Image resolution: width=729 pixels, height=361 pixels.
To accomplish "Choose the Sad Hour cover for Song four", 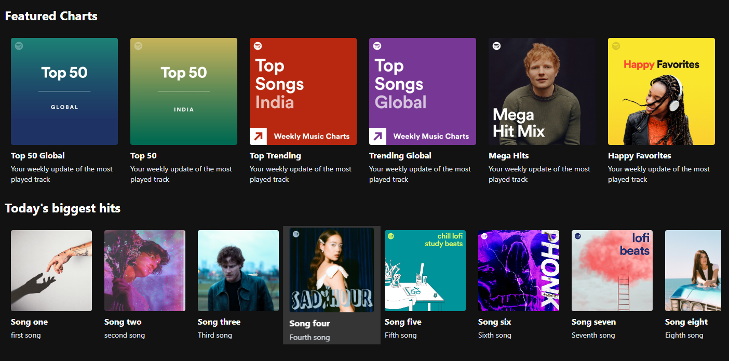I will (x=332, y=270).
